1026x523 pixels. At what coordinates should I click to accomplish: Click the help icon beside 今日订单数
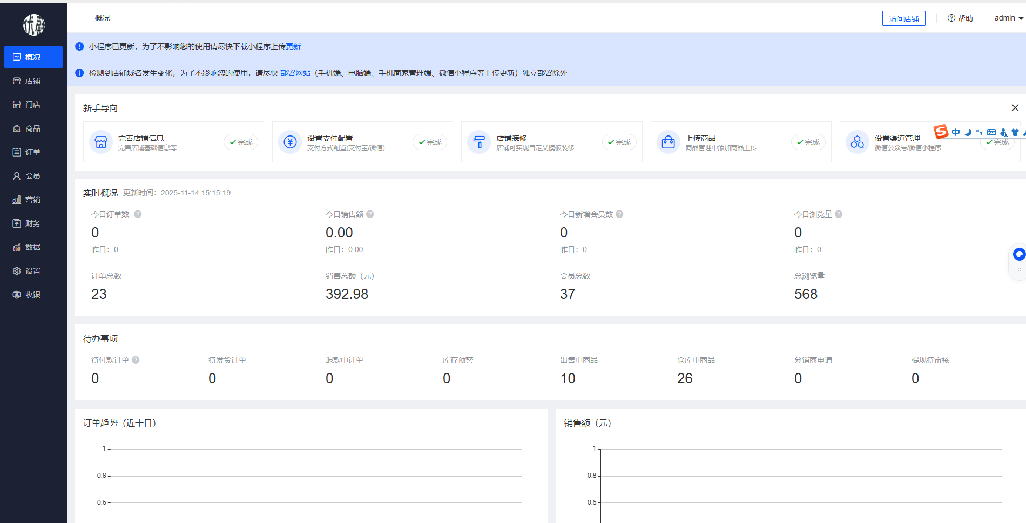coord(138,214)
